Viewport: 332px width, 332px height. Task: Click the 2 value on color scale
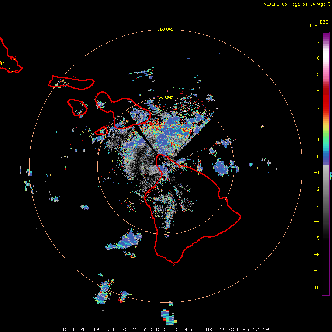(318, 124)
